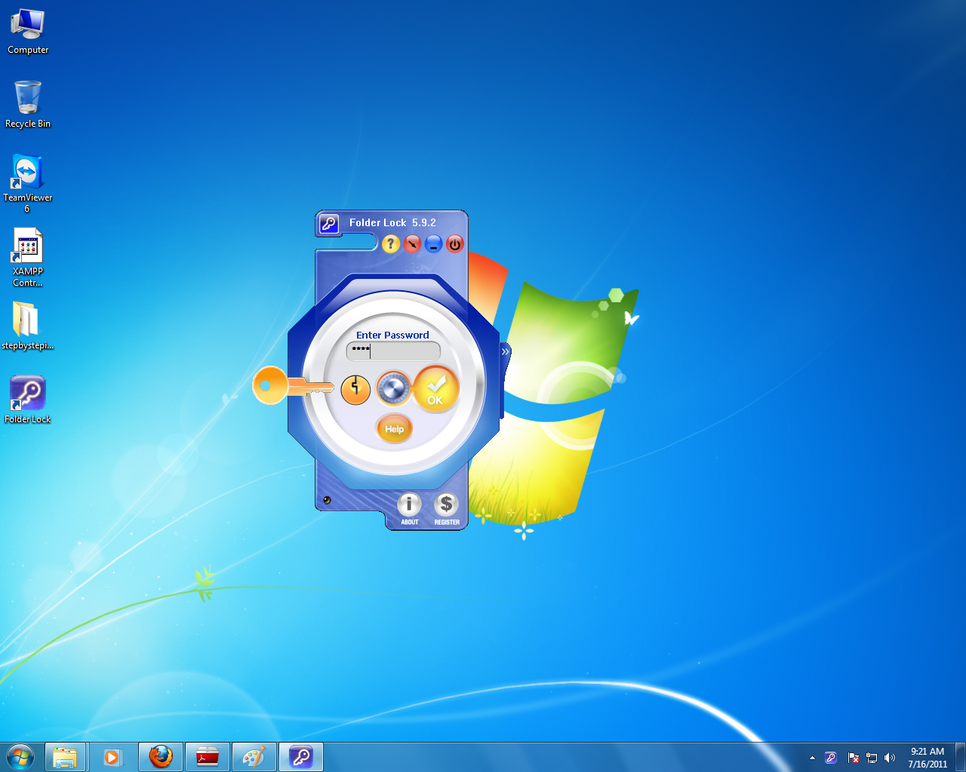
Task: Click the Folder Lock taskbar button
Action: pos(301,757)
